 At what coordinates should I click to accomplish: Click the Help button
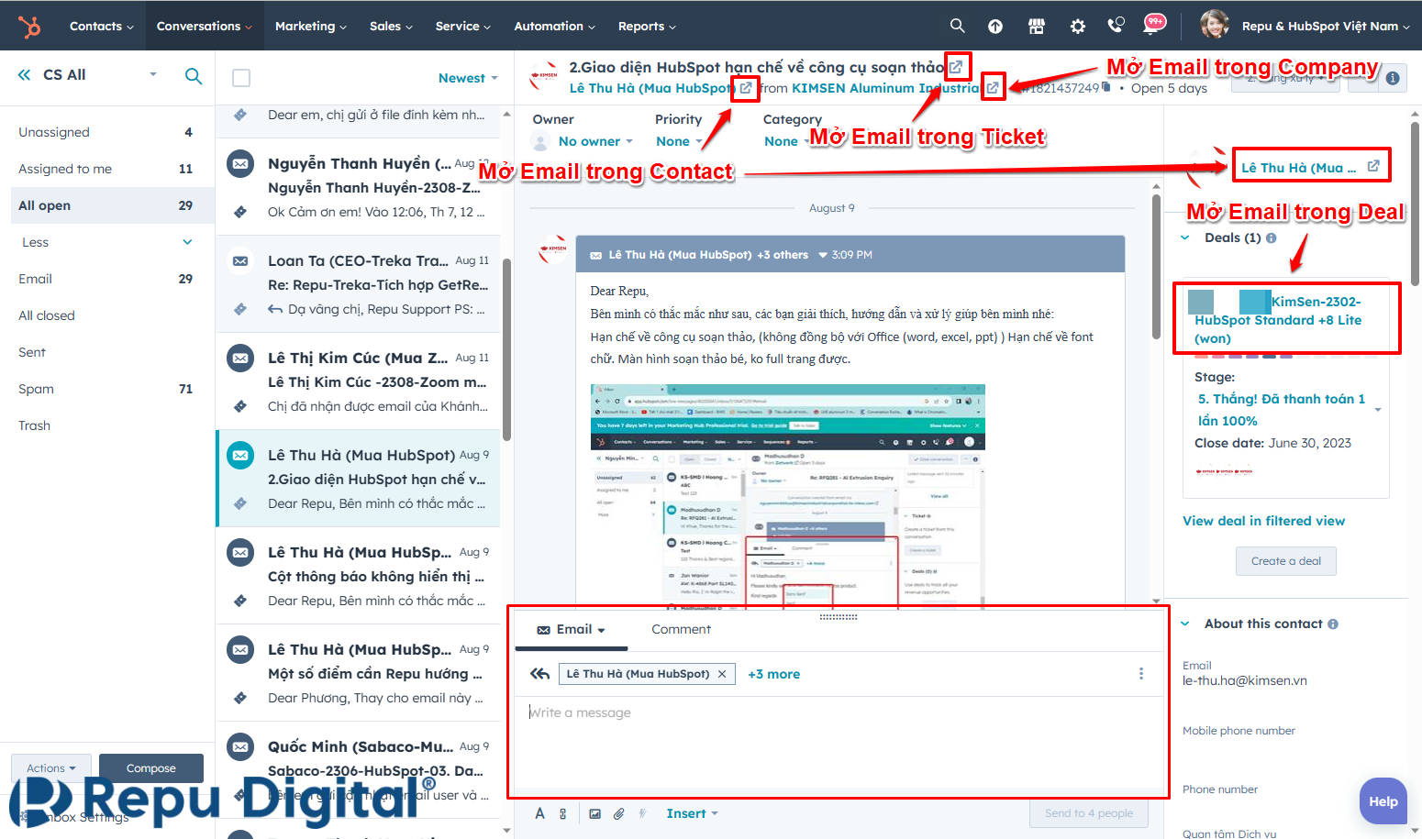[x=1383, y=801]
